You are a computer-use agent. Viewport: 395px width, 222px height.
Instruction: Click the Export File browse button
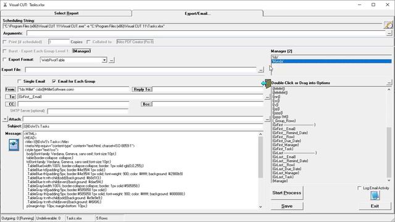[261, 70]
